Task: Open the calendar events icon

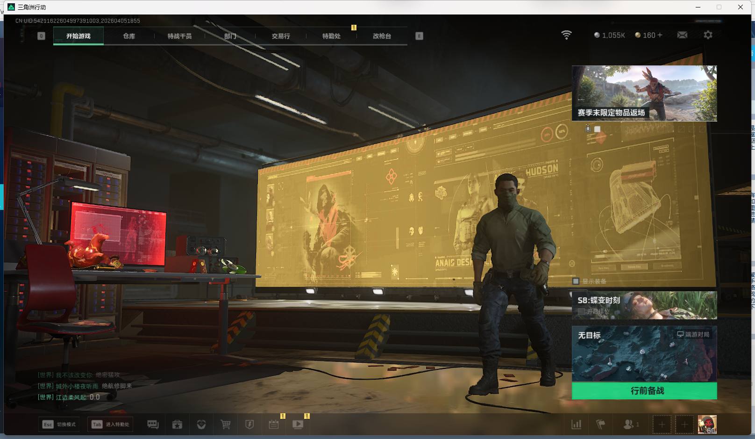Action: point(274,425)
